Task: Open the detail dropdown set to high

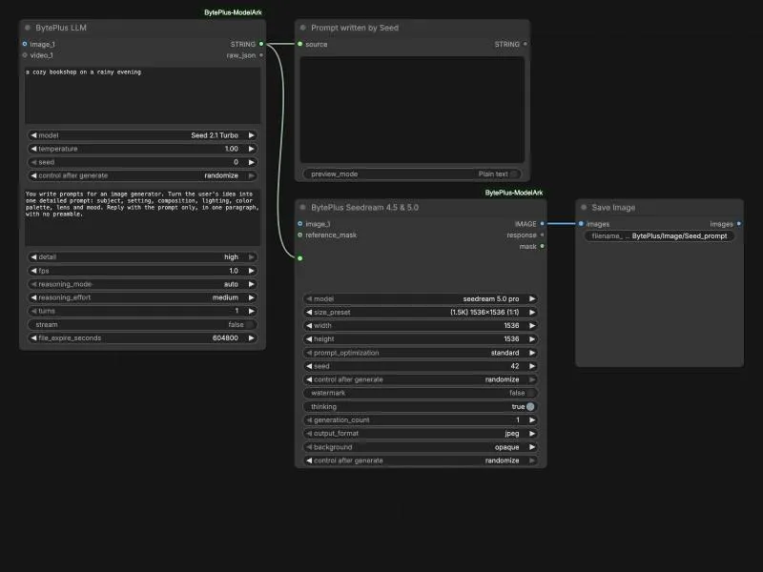Action: pos(142,256)
